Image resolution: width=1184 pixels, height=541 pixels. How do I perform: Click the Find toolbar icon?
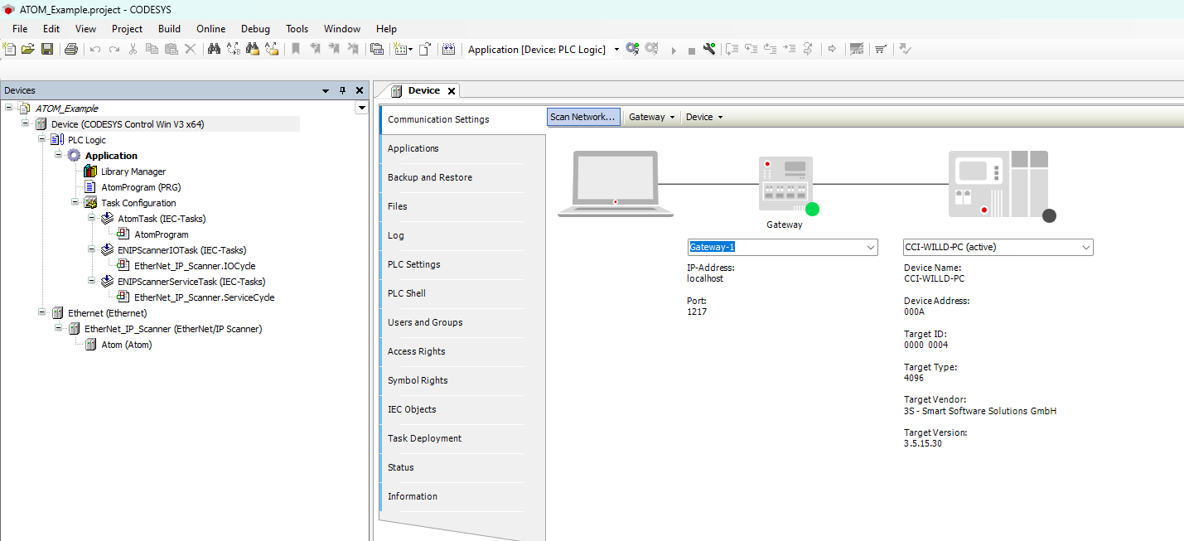pyautogui.click(x=214, y=49)
